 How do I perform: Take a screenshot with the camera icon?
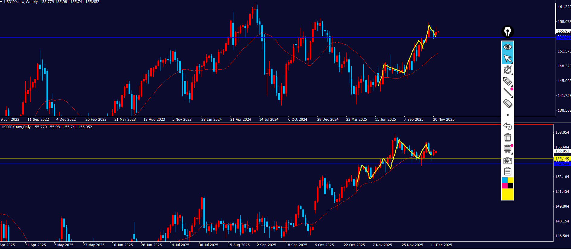click(x=508, y=161)
